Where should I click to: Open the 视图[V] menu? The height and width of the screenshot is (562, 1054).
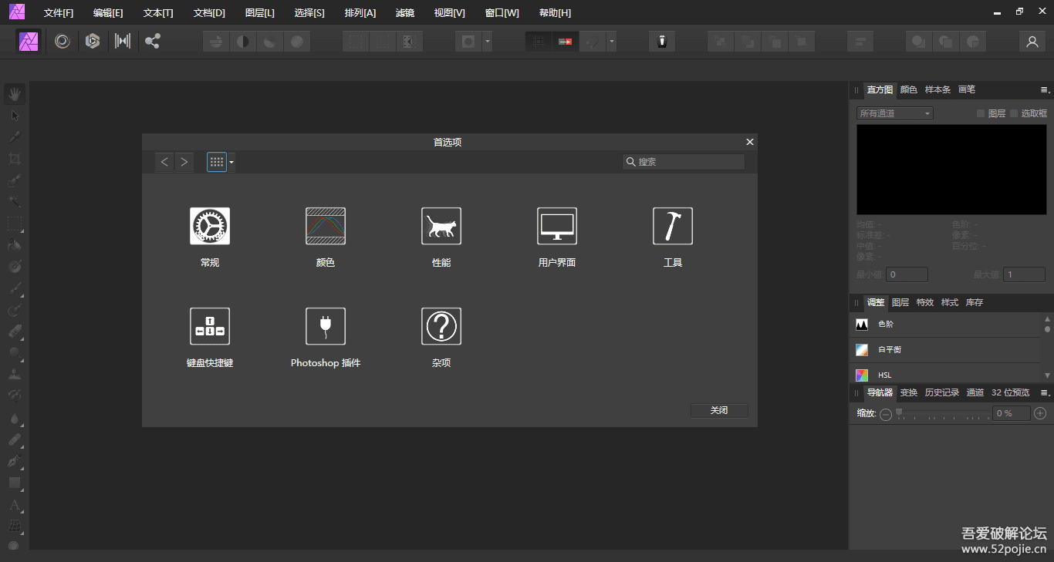pos(449,13)
